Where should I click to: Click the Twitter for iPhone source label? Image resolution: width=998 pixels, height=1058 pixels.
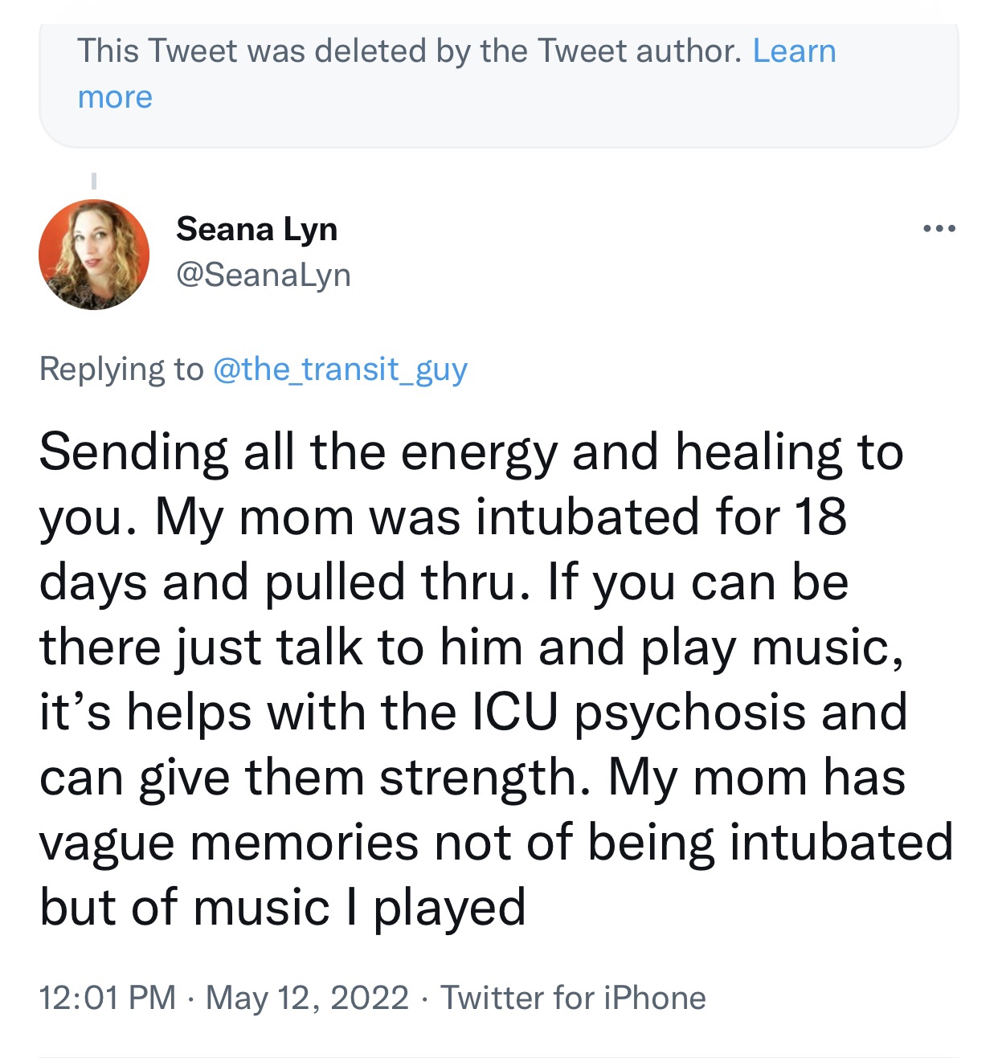point(573,998)
